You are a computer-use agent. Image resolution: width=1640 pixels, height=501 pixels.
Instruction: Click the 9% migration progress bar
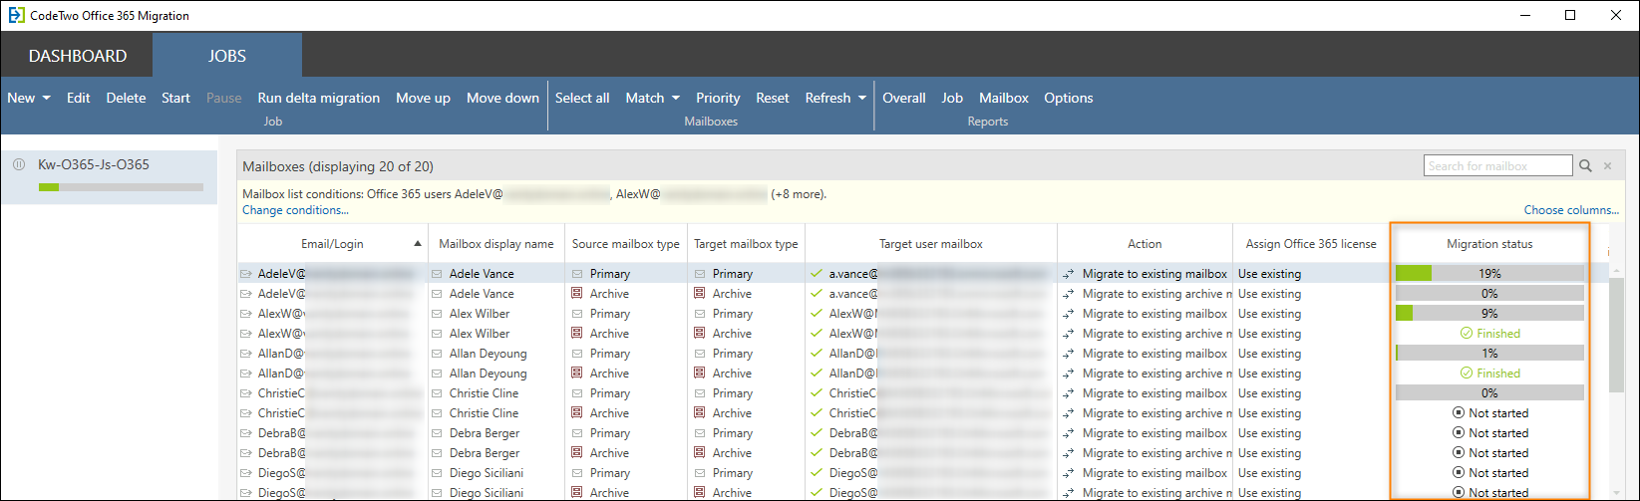[x=1489, y=313]
